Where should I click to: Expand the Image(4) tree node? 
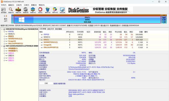(x=4, y=41)
